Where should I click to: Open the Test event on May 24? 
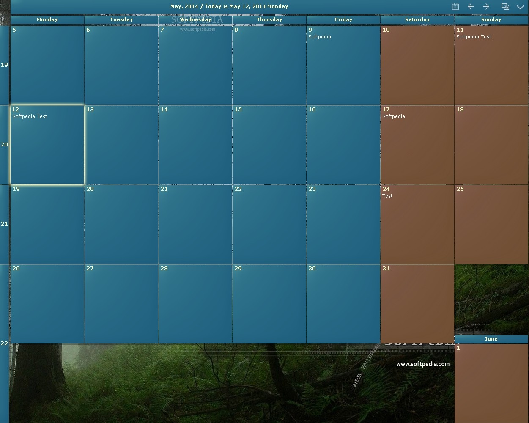(387, 196)
